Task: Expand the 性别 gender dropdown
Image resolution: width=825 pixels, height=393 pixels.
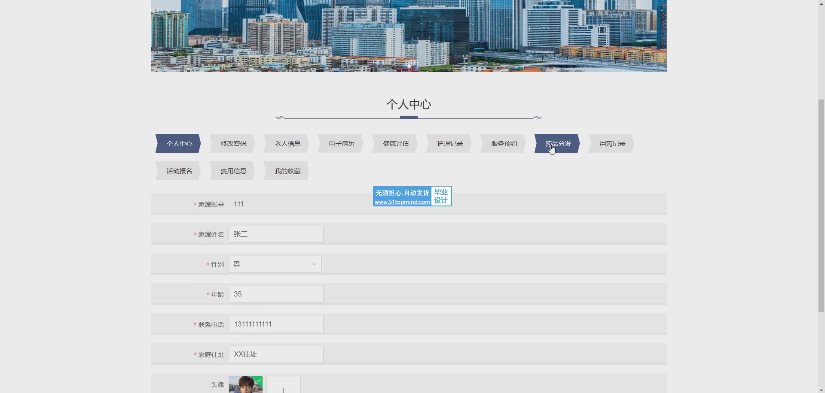Action: click(275, 264)
